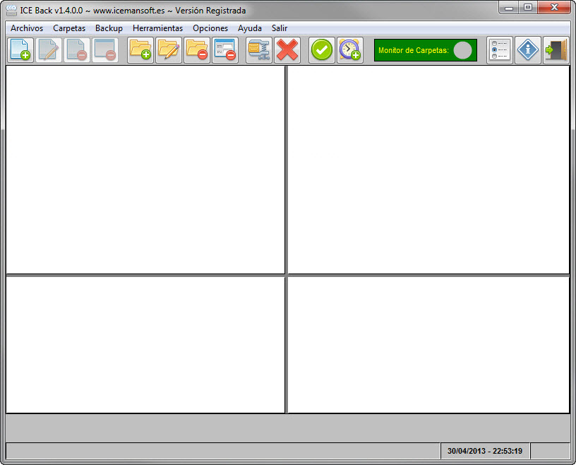Open the Carpetas menu

click(x=69, y=28)
